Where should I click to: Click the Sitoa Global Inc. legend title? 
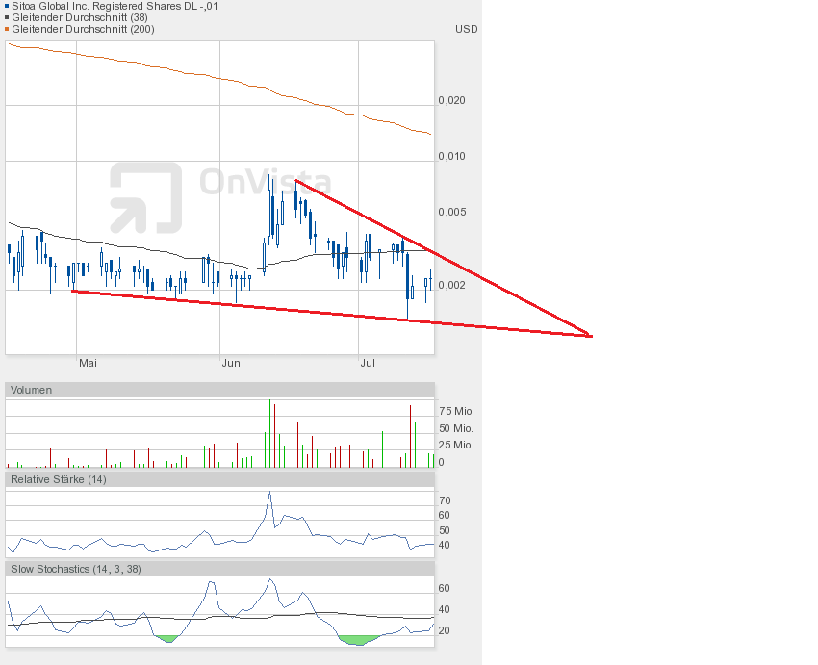coord(115,7)
